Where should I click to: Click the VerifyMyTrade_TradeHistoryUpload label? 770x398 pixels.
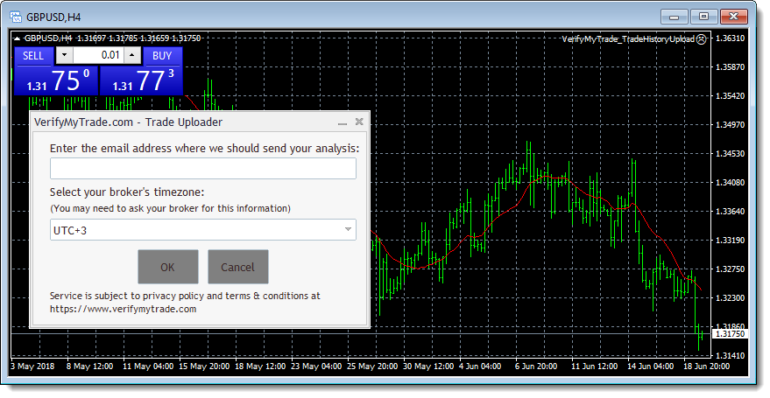click(x=628, y=39)
